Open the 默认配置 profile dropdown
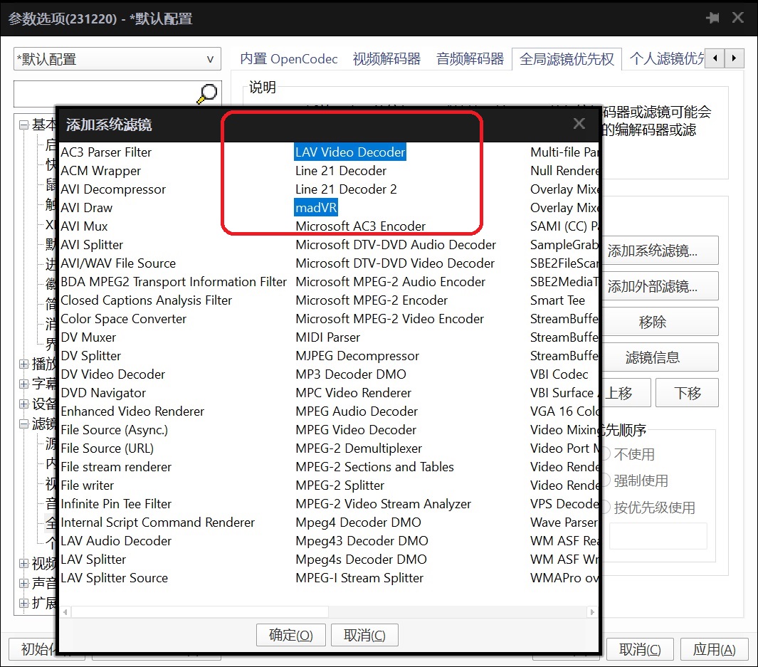Screen dimensions: 758x667 tap(117, 59)
